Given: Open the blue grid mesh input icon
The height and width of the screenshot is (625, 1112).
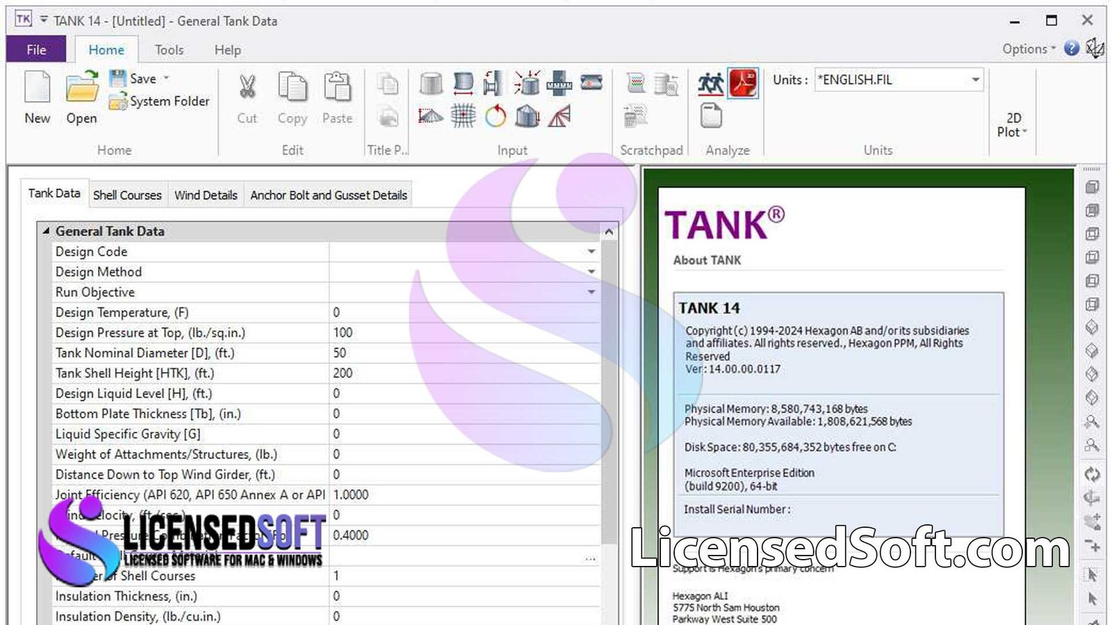Looking at the screenshot, I should click(463, 116).
